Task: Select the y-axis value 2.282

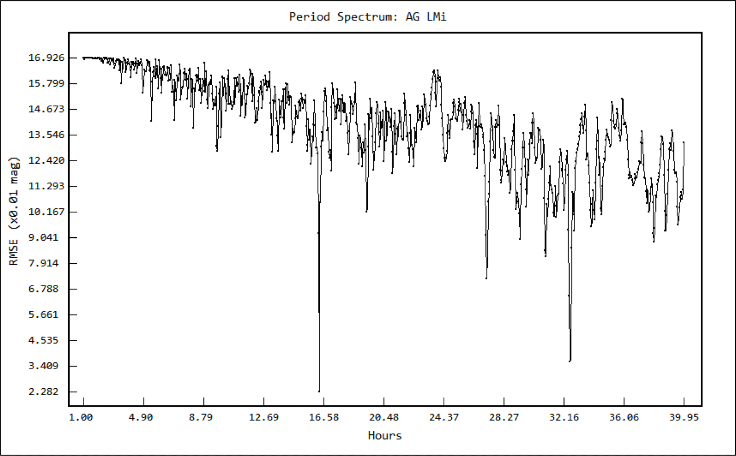Action: (x=44, y=392)
